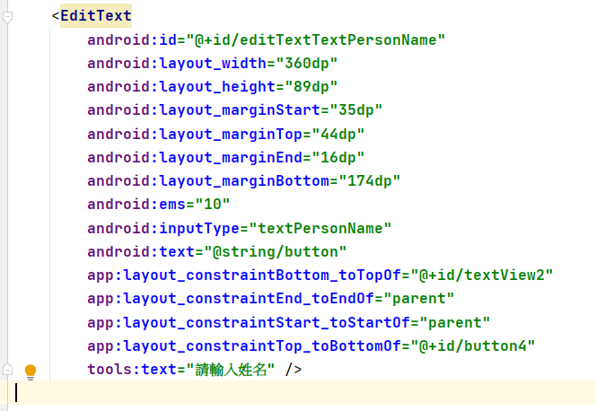Click the android:layout_marginTop attribute name
596x411 pixels.
click(x=195, y=134)
